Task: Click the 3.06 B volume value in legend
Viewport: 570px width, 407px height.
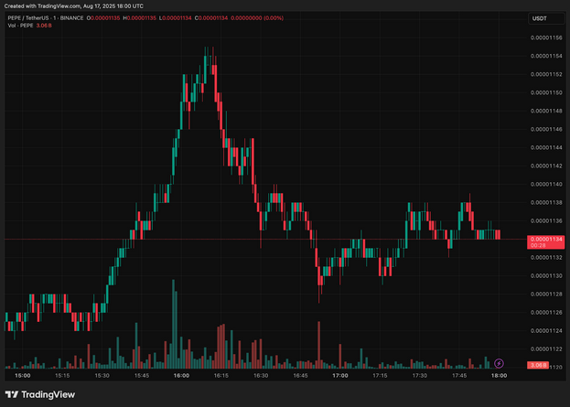Action: coord(44,26)
